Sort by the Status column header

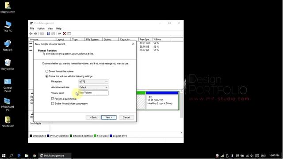pyautogui.click(x=111, y=39)
